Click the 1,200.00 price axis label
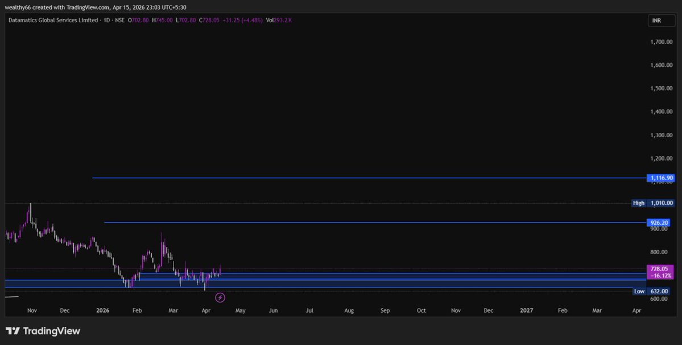This screenshot has height=345, width=682. [x=662, y=159]
